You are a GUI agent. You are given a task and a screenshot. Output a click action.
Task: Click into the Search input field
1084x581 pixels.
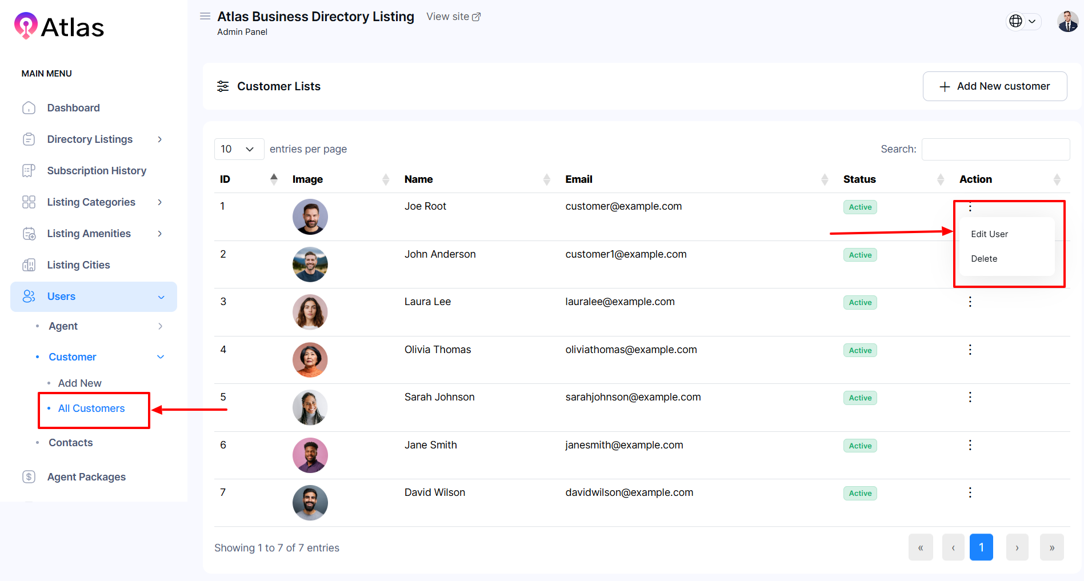pos(995,149)
